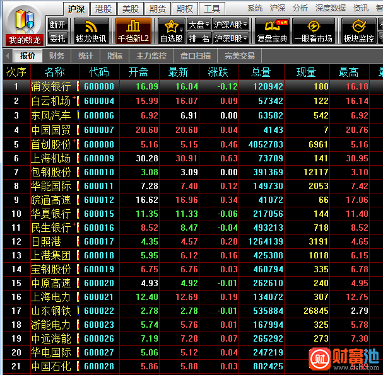383x375 pixels.
Task: Switch to the 美股 market tab
Action: pos(131,9)
